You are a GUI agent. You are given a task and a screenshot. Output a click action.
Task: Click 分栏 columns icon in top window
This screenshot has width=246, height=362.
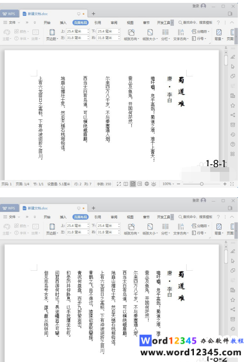click(165, 32)
